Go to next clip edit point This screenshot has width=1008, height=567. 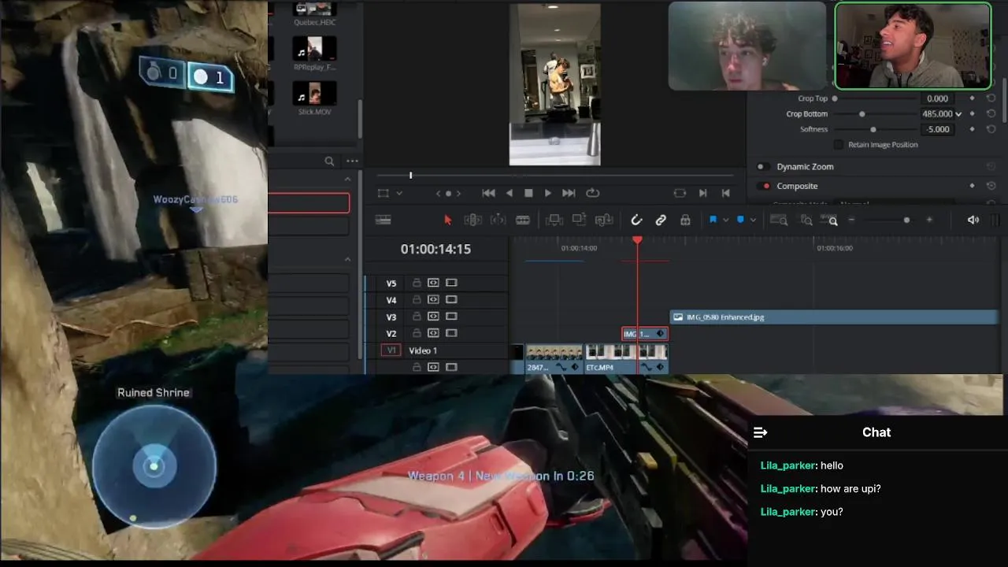coord(703,193)
